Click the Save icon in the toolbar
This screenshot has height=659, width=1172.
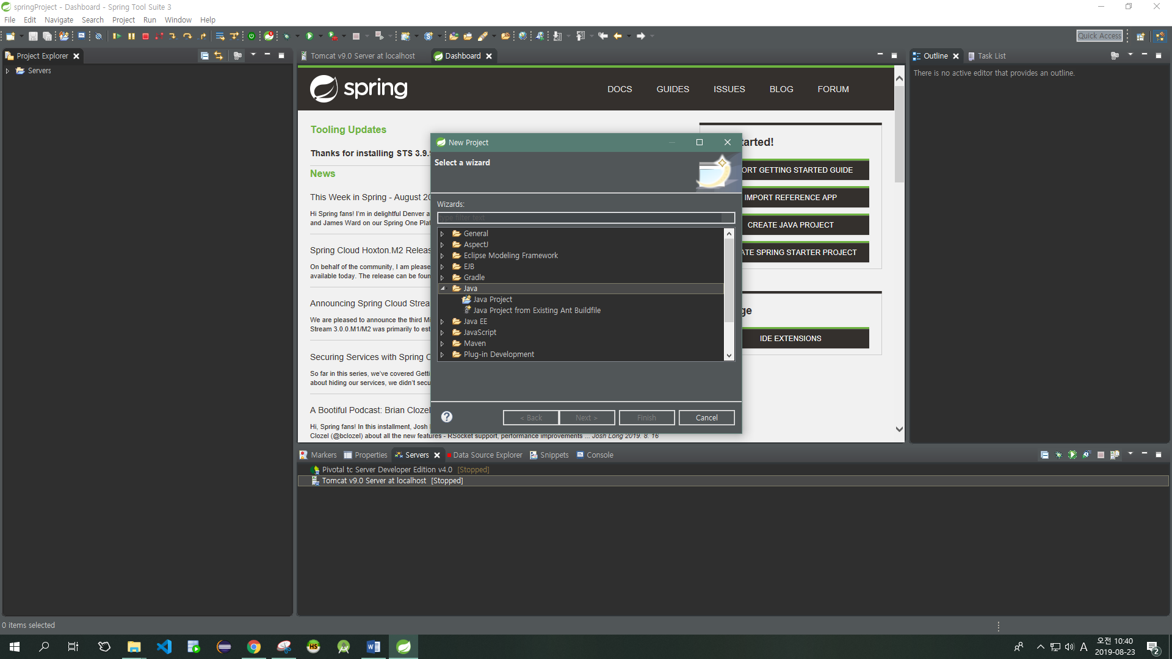coord(33,37)
